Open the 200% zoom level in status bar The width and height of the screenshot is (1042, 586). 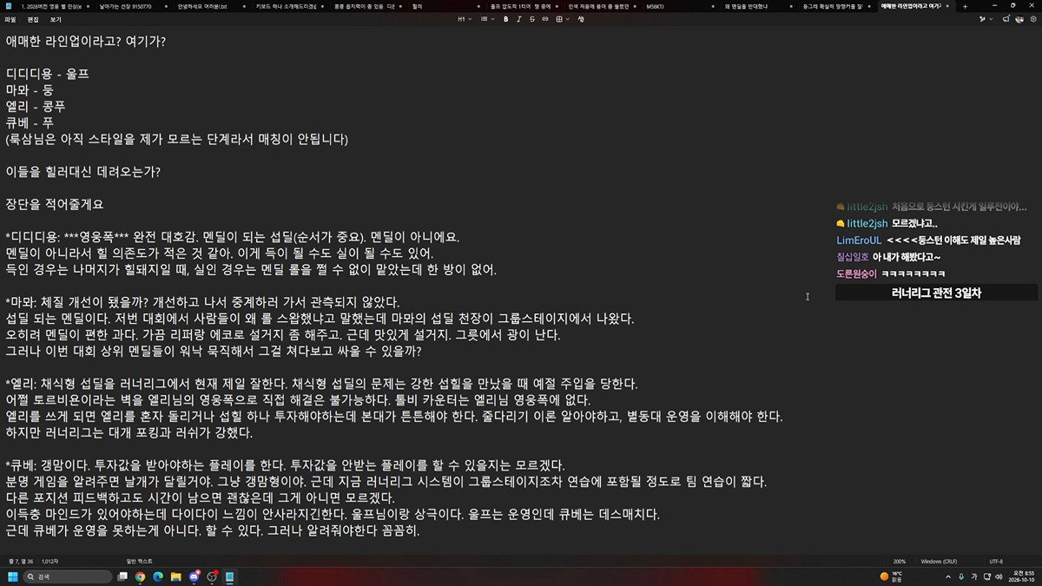(900, 562)
